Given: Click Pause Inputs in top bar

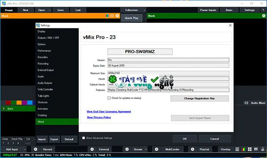Looking at the screenshot, I should click(x=208, y=10).
